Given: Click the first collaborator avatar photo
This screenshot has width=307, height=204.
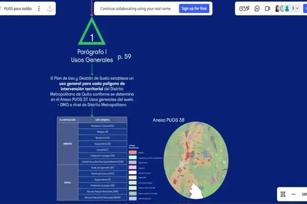Looking at the screenshot, I should [278, 9].
